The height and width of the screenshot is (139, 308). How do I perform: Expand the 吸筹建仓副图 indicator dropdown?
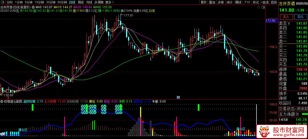click(x=2, y=101)
